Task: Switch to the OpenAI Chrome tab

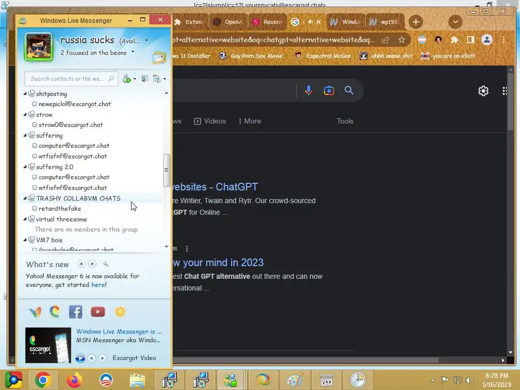Action: [x=228, y=22]
